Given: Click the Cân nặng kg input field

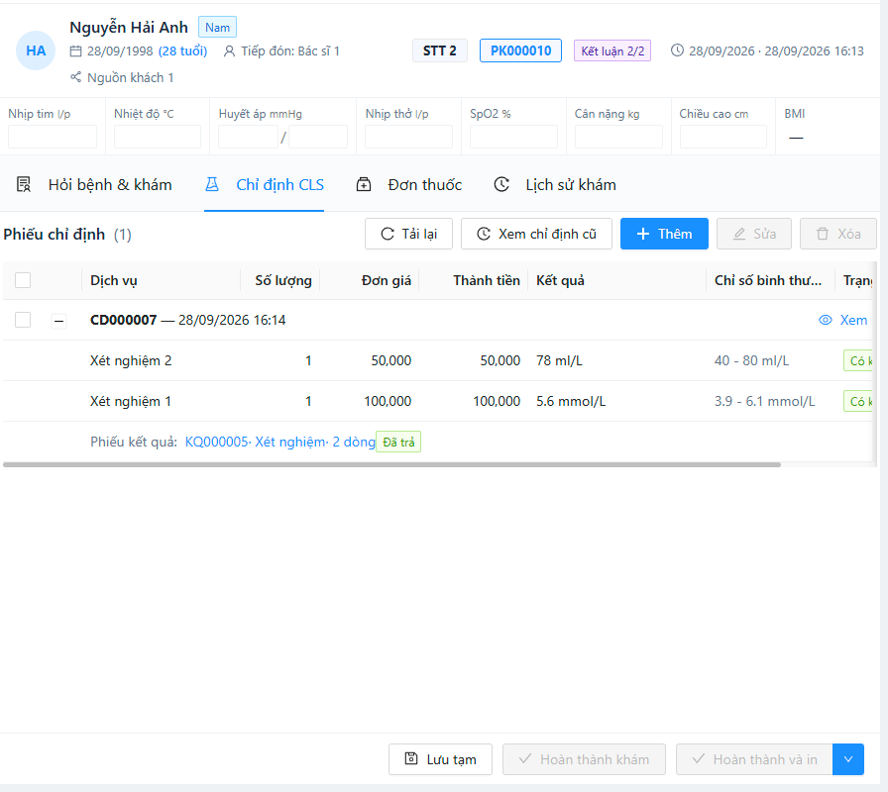Looking at the screenshot, I should point(618,137).
